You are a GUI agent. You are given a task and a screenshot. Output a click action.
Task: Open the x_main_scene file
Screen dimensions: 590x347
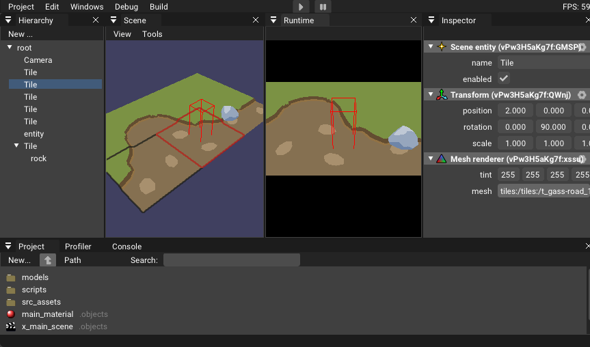point(47,327)
